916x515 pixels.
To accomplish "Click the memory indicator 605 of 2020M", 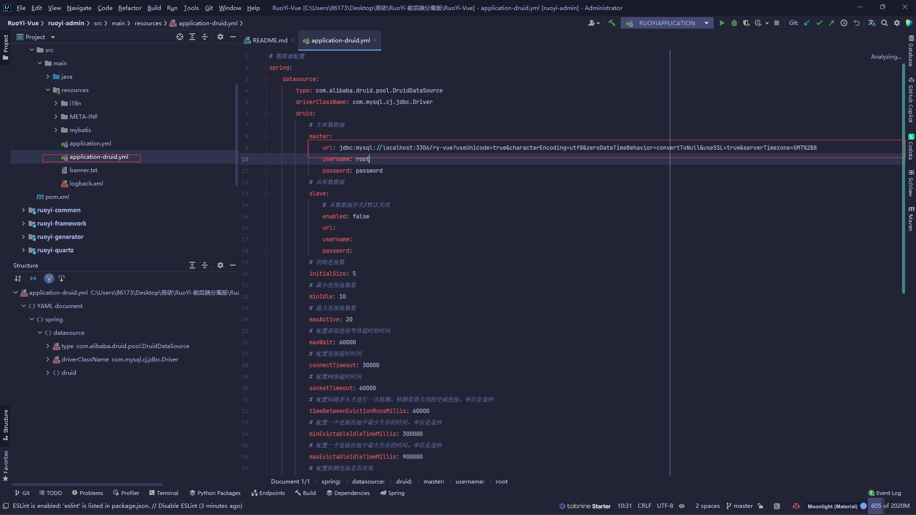I will [890, 506].
